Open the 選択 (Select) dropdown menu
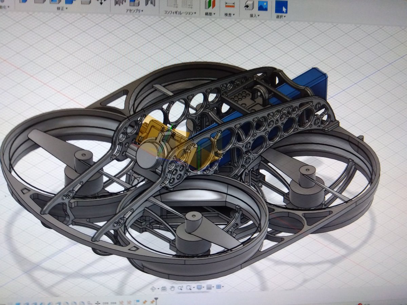Viewport: 407px width, 305px height. 281,17
